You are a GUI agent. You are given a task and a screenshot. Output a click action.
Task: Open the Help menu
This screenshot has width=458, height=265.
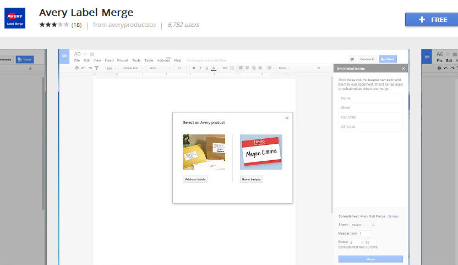[178, 60]
